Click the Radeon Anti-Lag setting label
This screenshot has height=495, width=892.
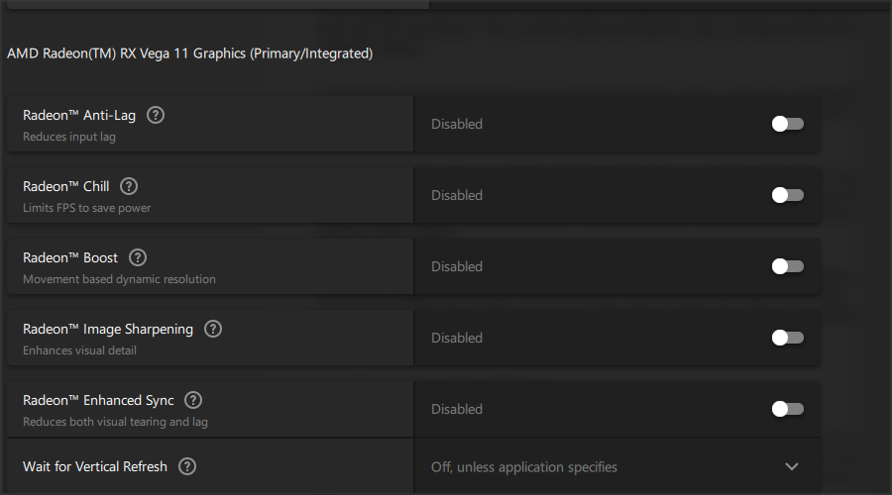(x=79, y=116)
